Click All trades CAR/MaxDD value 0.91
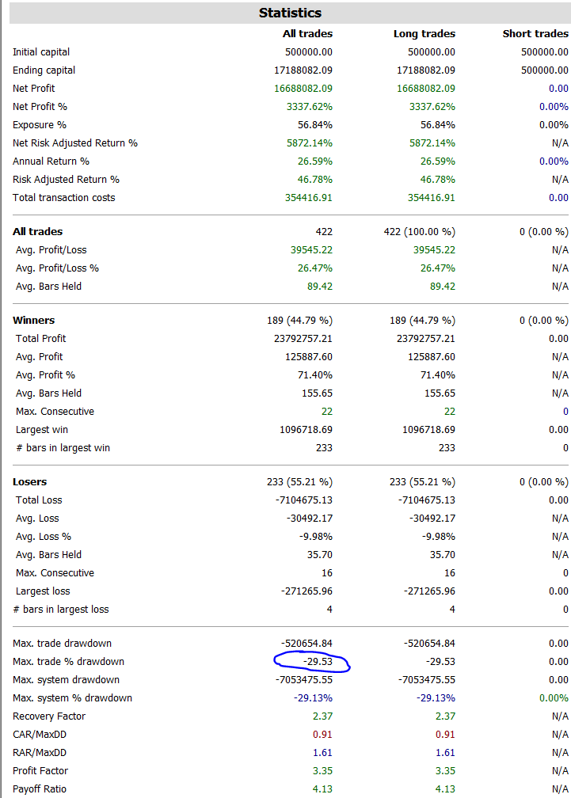Image resolution: width=571 pixels, height=798 pixels. click(x=322, y=735)
